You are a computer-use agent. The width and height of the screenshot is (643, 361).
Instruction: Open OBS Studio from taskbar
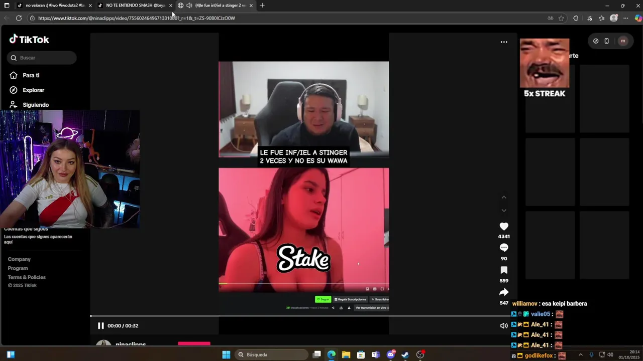pos(420,355)
